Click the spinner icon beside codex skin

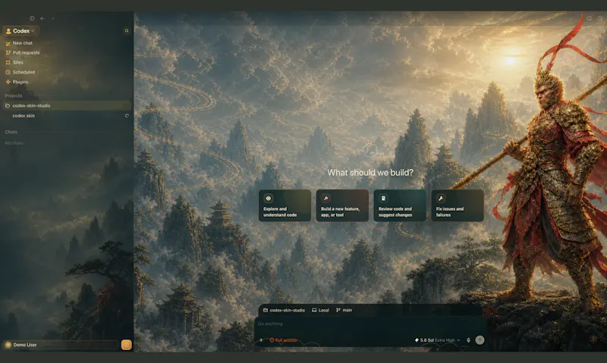pyautogui.click(x=127, y=116)
